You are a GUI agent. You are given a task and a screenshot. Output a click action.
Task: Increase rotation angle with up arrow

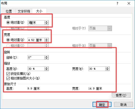point(47,56)
